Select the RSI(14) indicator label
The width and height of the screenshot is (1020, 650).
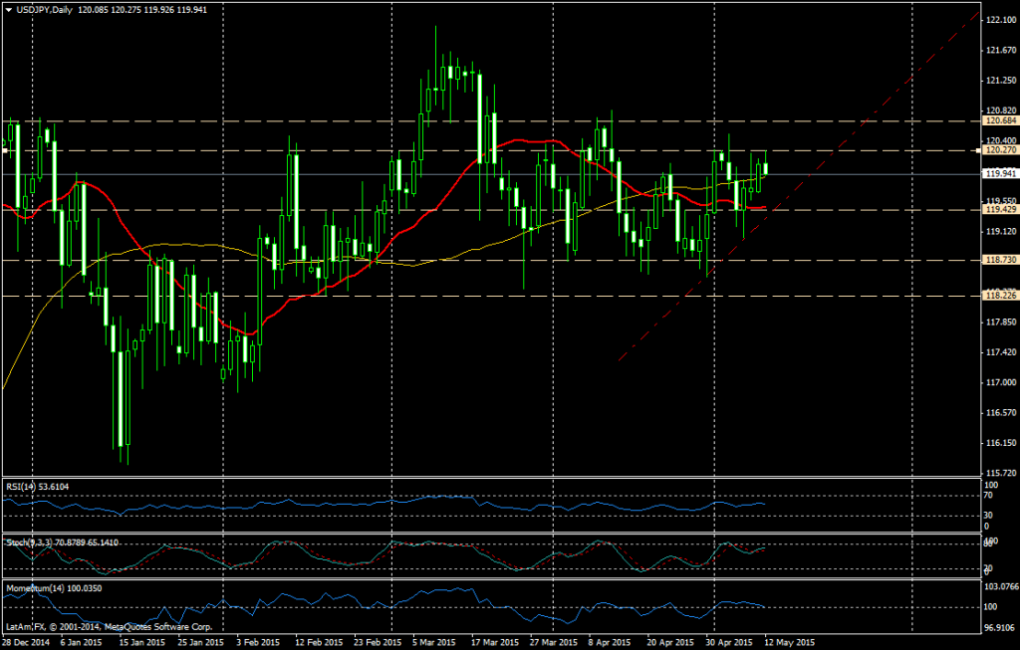[35, 487]
